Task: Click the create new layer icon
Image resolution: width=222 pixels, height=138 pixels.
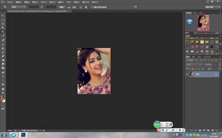Action: pyautogui.click(x=212, y=131)
